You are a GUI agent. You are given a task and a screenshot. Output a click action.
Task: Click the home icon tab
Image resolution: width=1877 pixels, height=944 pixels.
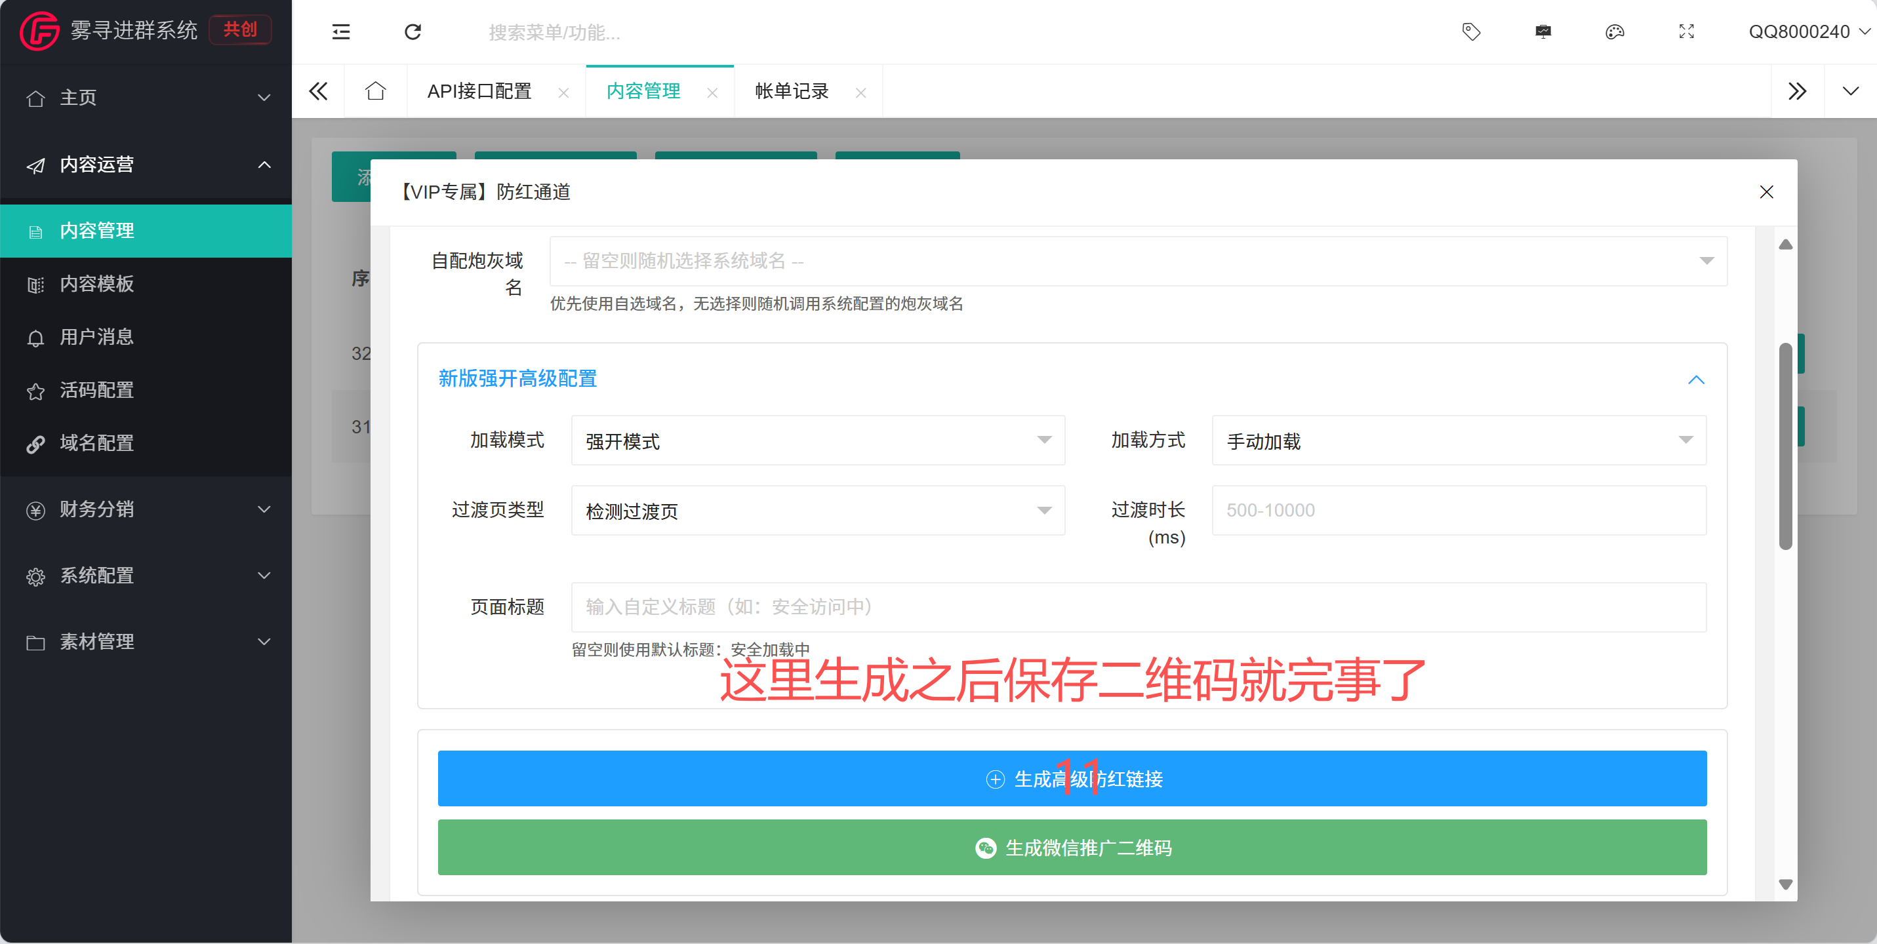click(x=375, y=91)
